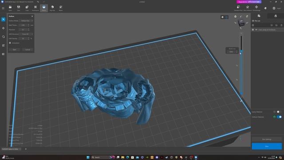Click the middle icon in File List header
284x160 pixels.
click(x=276, y=25)
